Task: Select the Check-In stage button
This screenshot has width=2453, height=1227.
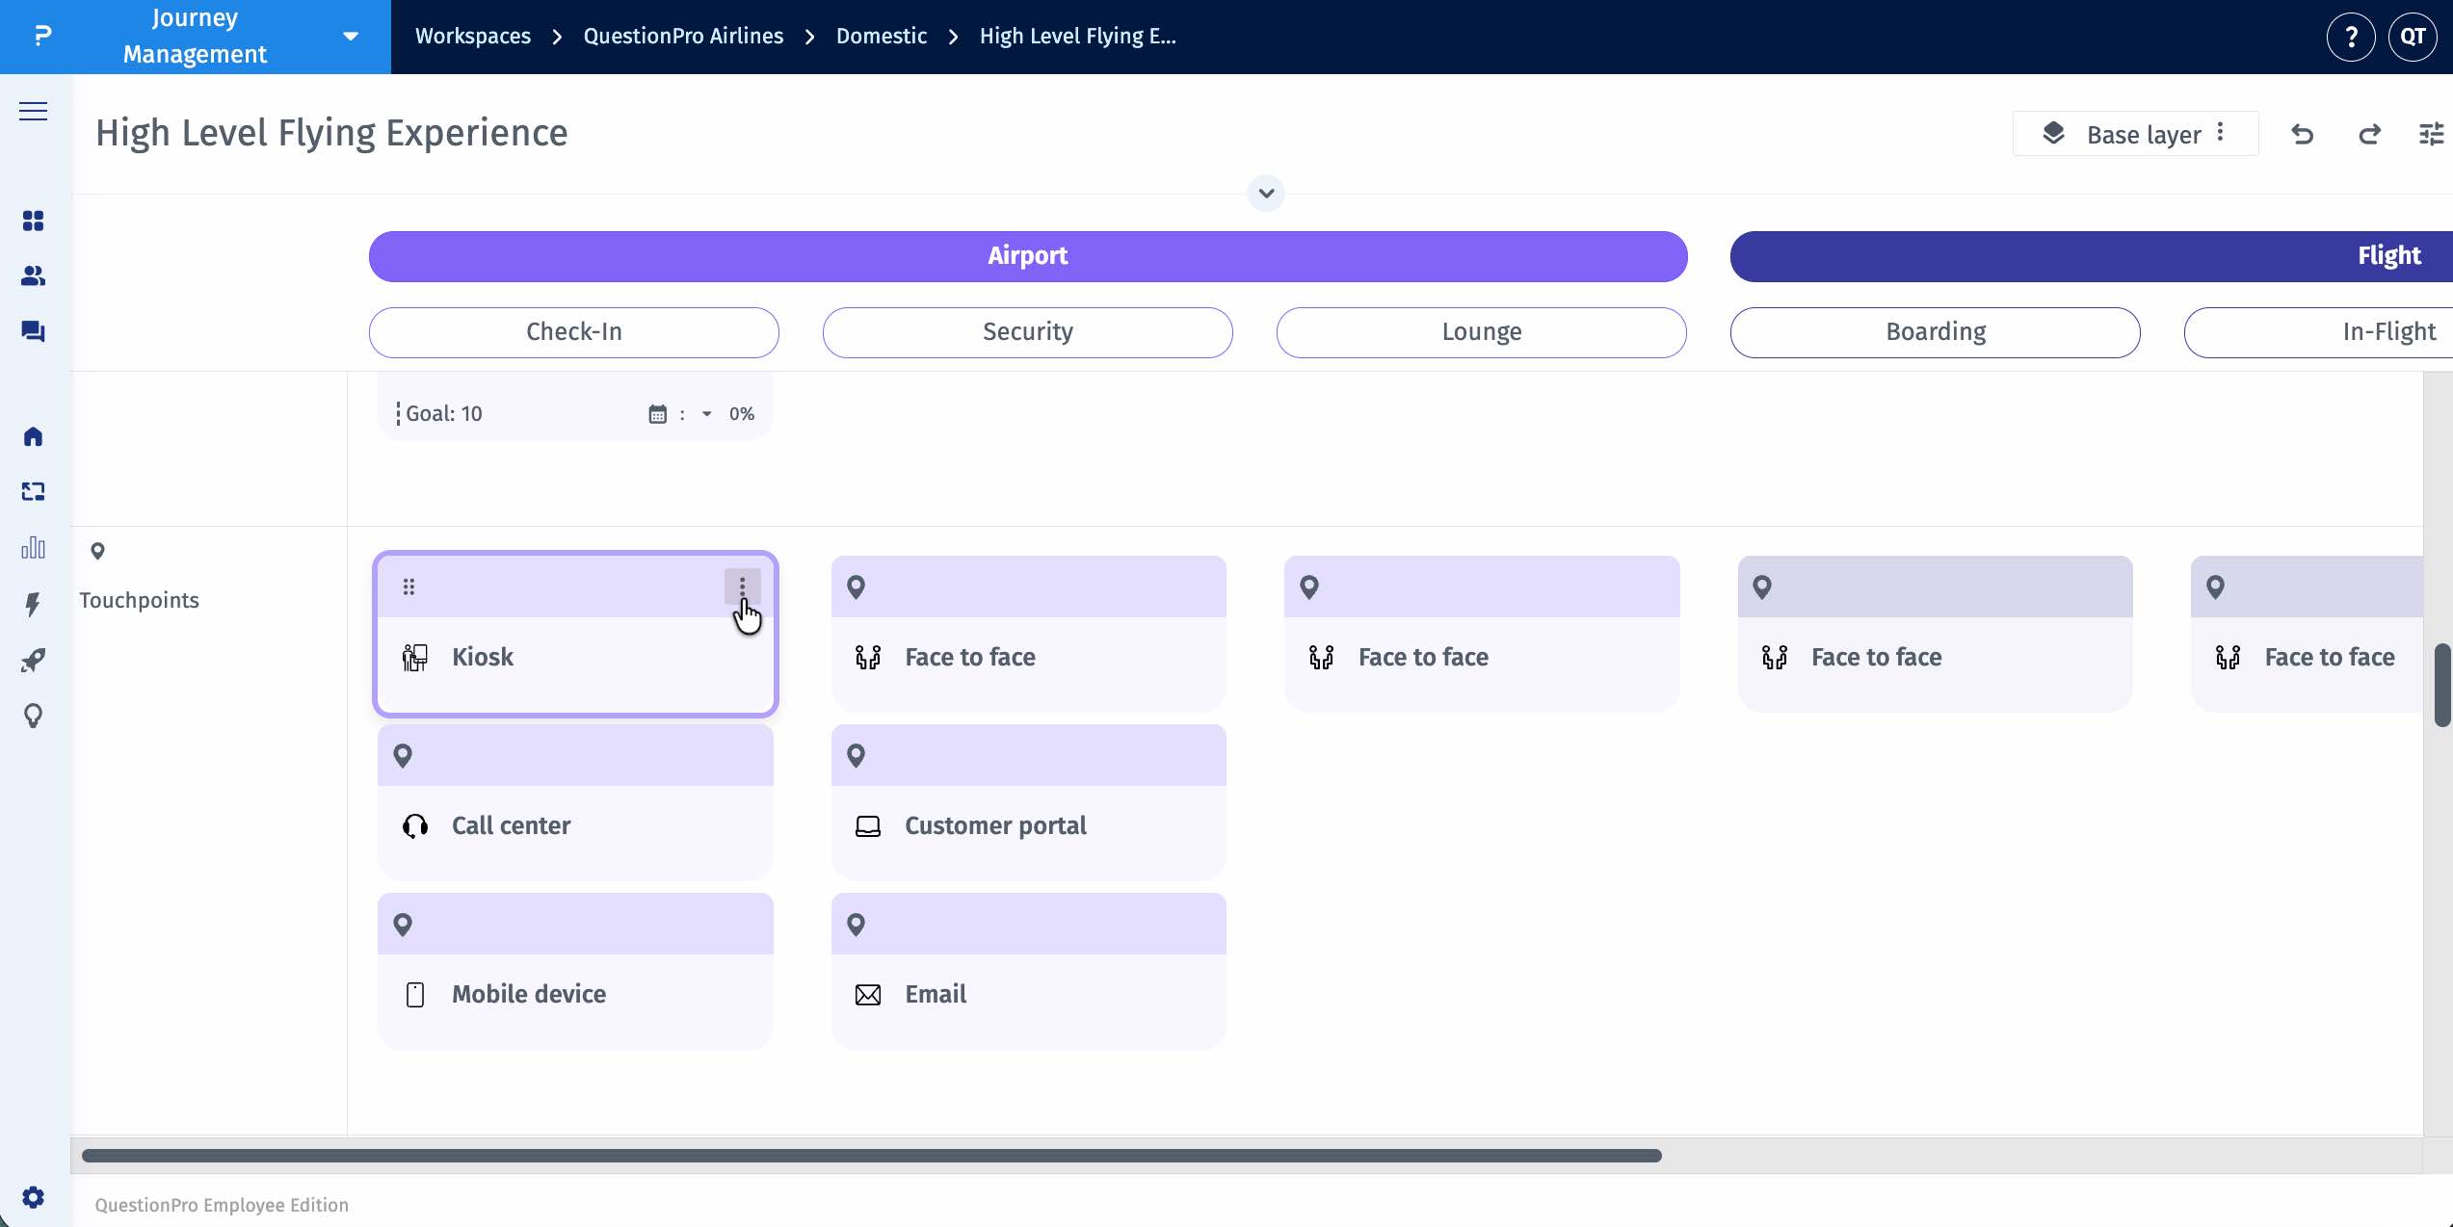Action: pos(573,331)
